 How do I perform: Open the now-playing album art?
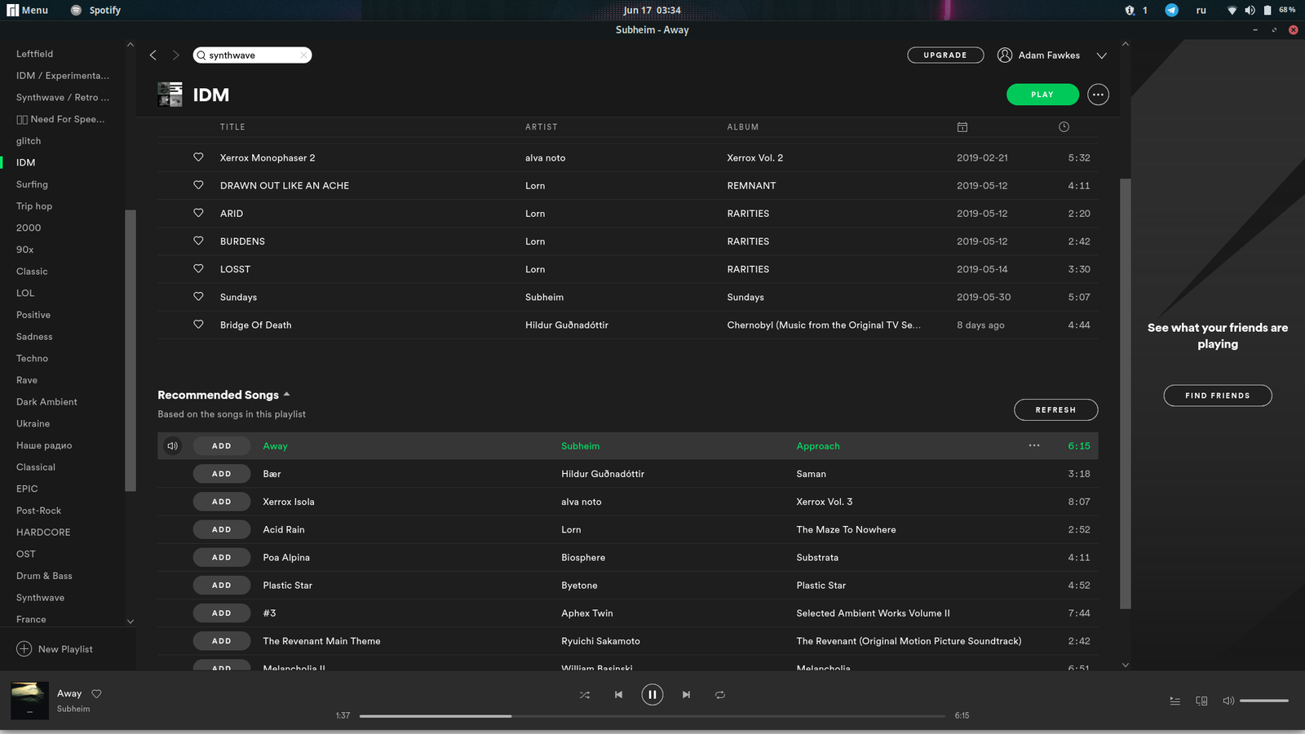click(x=29, y=701)
